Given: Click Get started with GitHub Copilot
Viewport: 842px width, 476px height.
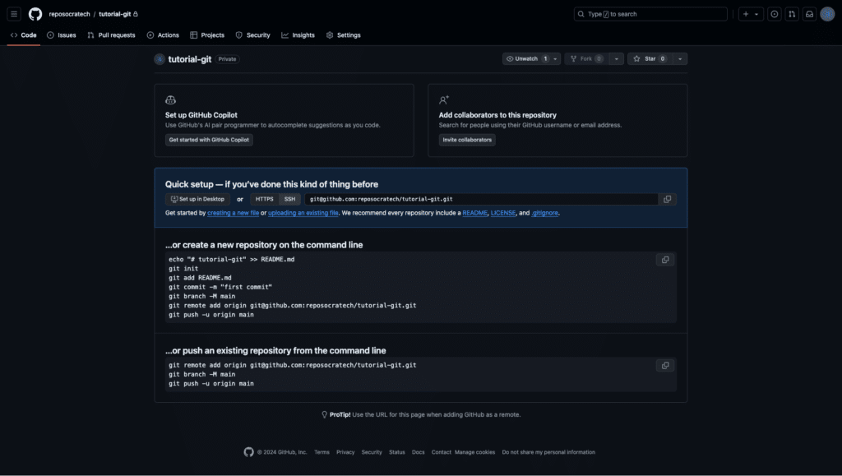Looking at the screenshot, I should pos(209,140).
